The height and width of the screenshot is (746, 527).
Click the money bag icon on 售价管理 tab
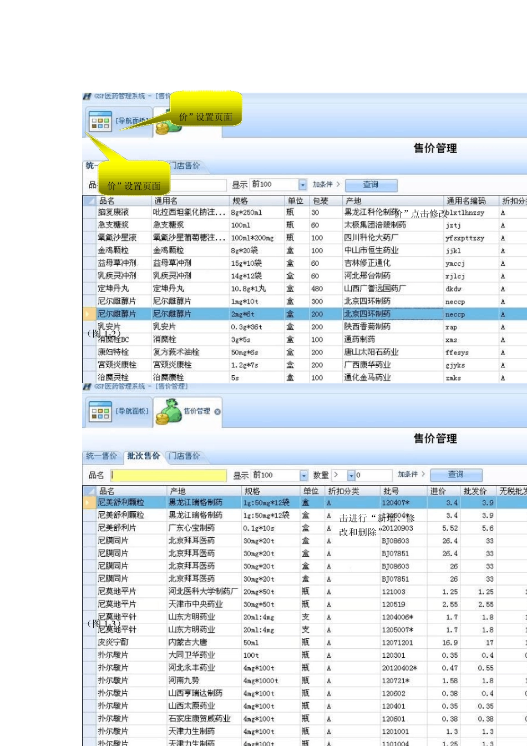[169, 412]
